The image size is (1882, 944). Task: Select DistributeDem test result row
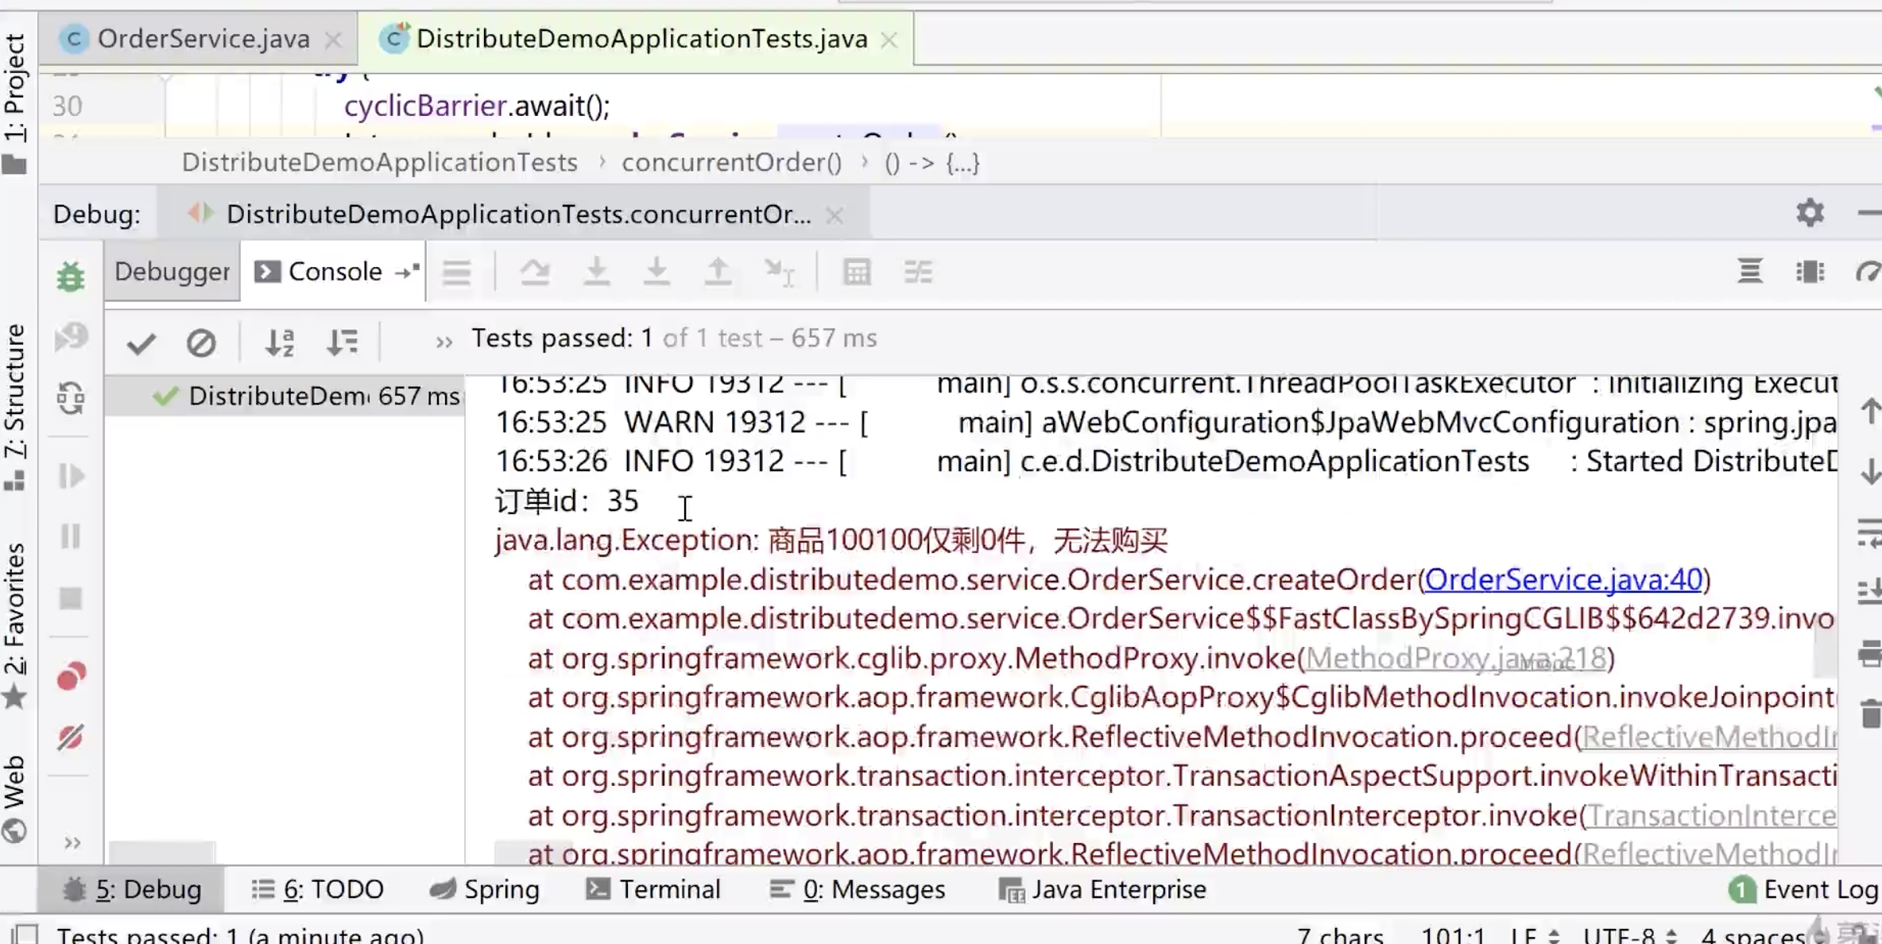[285, 396]
